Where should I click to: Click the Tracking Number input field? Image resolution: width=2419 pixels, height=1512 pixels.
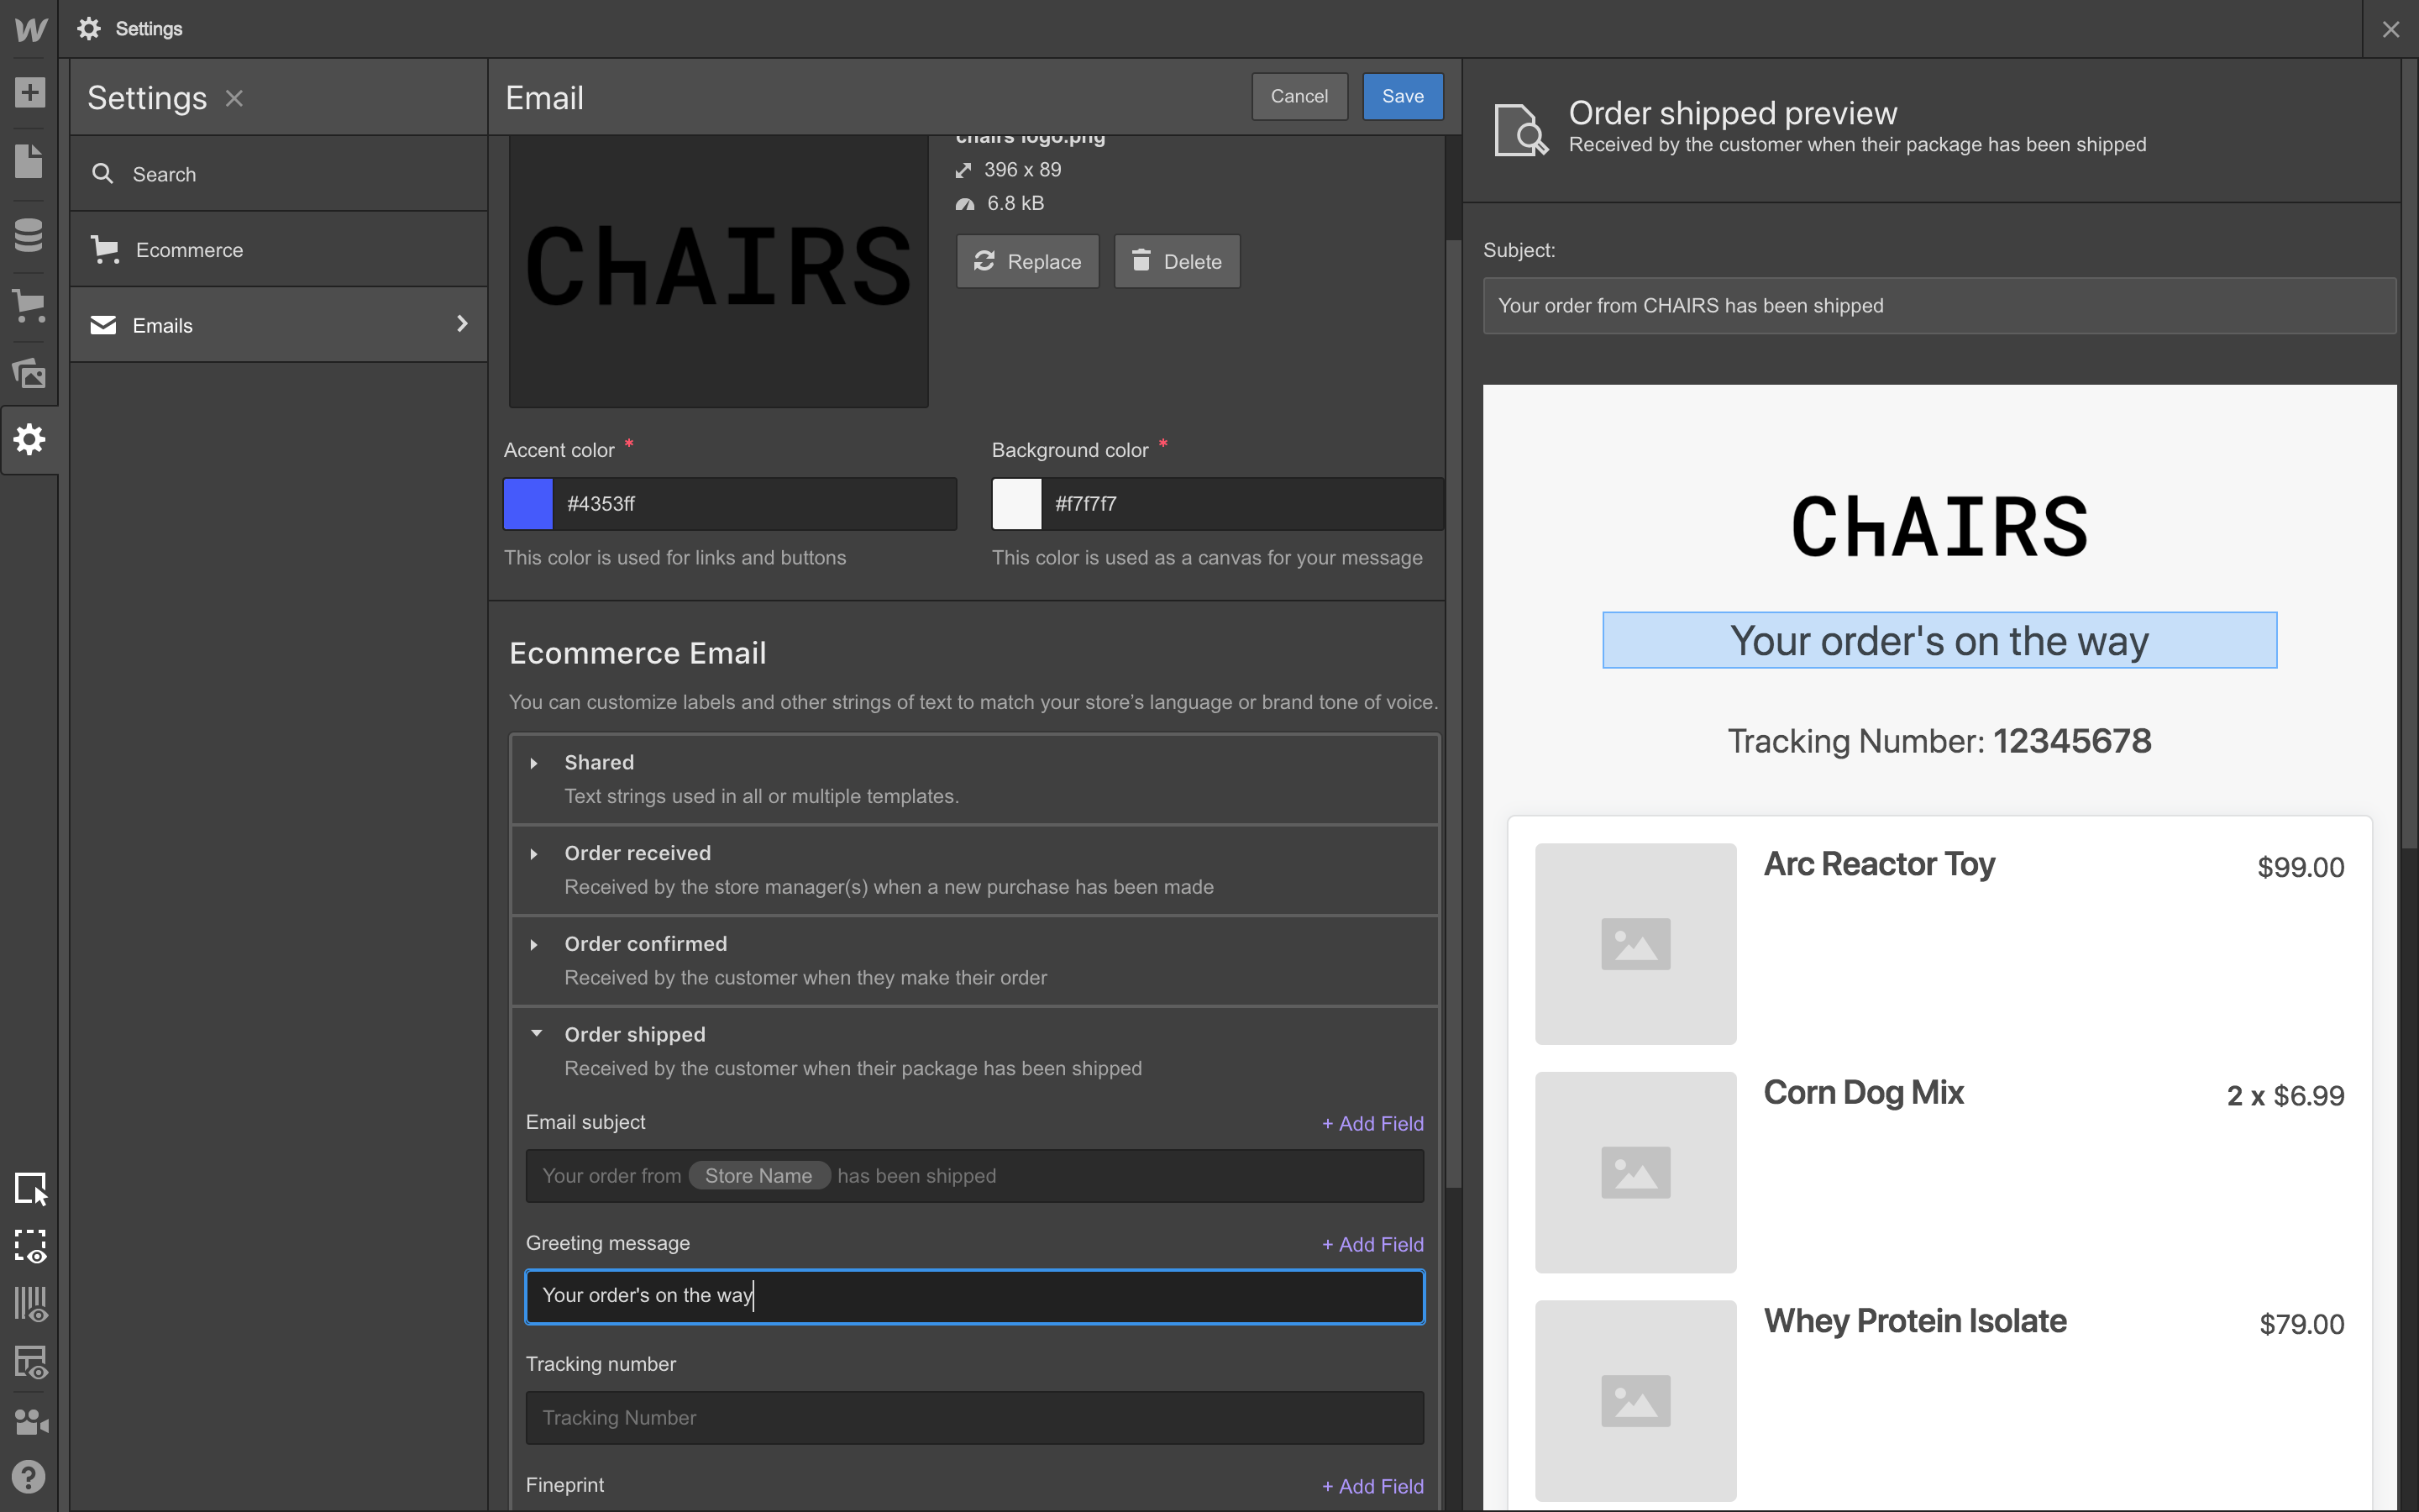[x=974, y=1418]
